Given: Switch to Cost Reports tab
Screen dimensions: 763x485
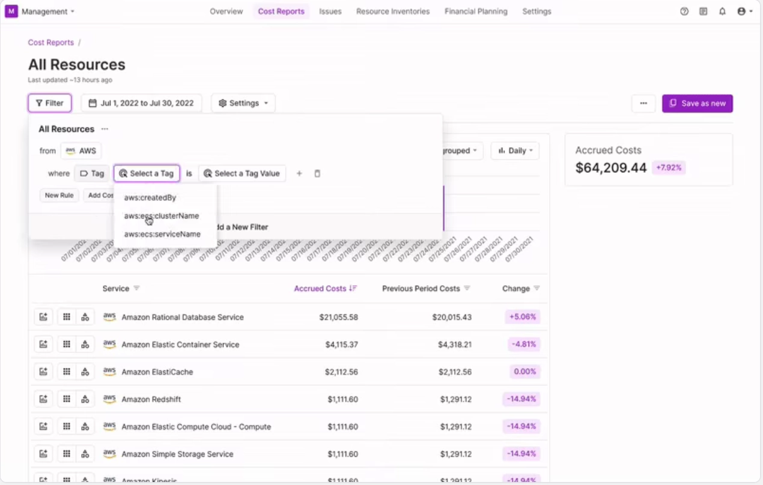Looking at the screenshot, I should pyautogui.click(x=281, y=11).
